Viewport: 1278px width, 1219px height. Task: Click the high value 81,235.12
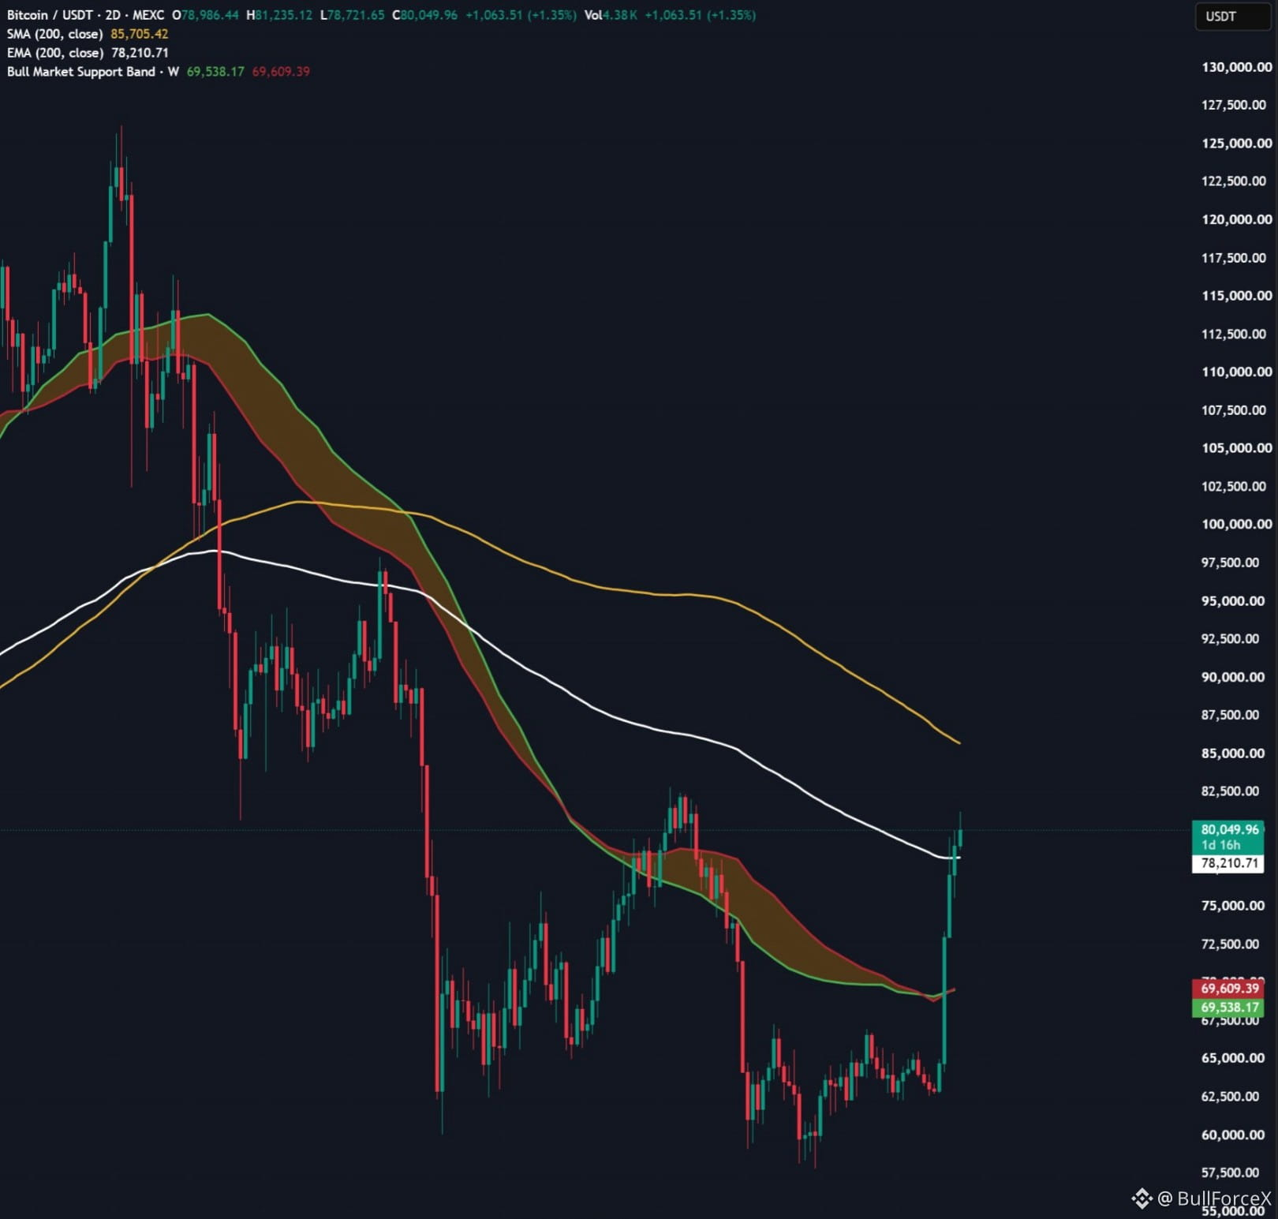[284, 15]
